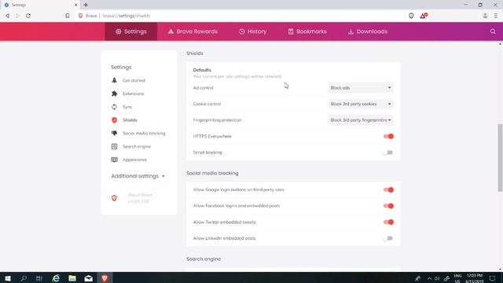
Task: Click the page vertical scrollbar thumb
Action: 500,158
